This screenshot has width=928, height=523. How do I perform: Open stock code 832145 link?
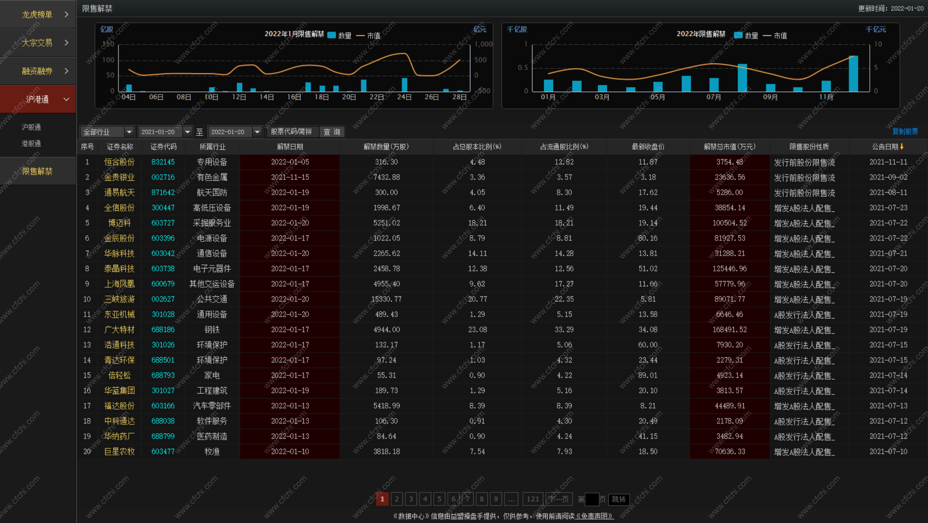(163, 162)
